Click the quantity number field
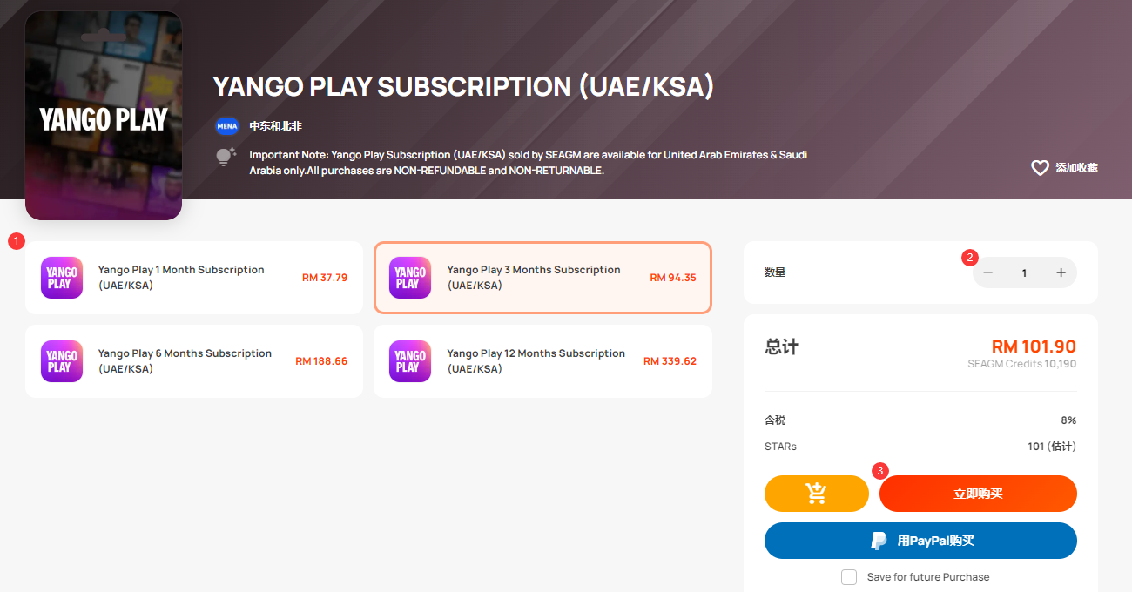The image size is (1132, 592). (x=1024, y=272)
